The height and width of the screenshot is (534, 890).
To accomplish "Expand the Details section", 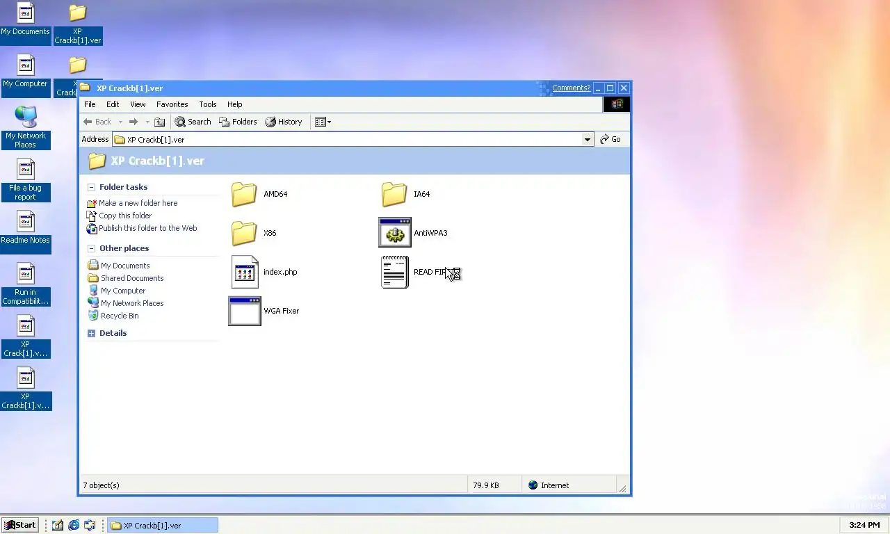I will click(x=91, y=333).
